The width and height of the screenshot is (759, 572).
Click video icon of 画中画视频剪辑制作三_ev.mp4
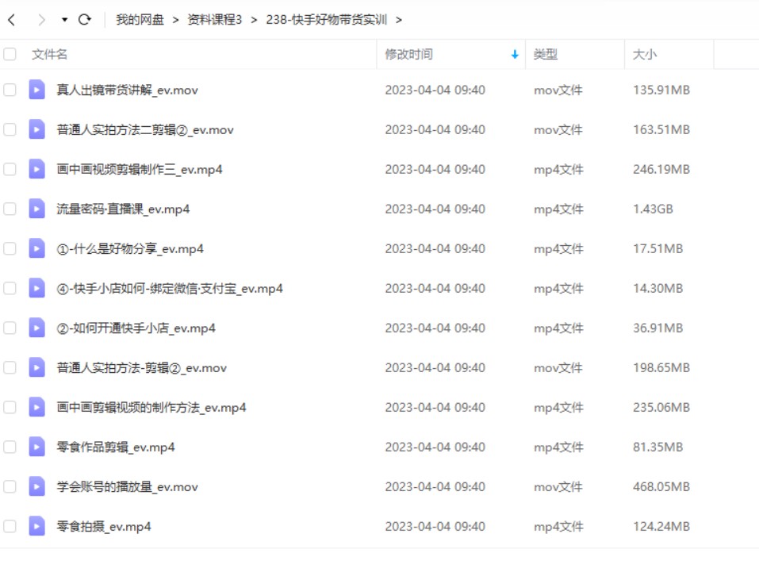click(x=36, y=169)
